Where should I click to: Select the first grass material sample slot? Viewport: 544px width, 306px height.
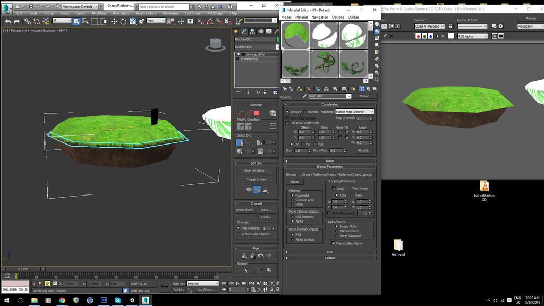295,35
